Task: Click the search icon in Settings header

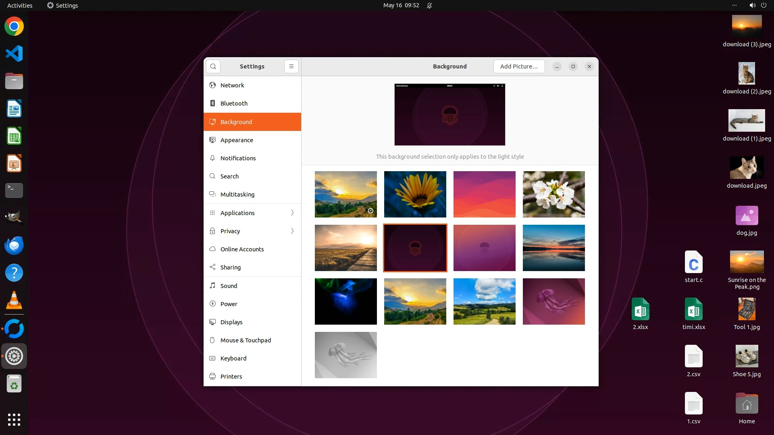Action: [x=213, y=66]
